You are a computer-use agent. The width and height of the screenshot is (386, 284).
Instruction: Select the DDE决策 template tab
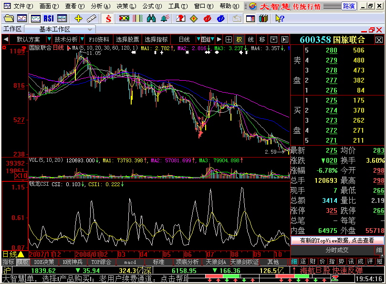click(x=44, y=262)
